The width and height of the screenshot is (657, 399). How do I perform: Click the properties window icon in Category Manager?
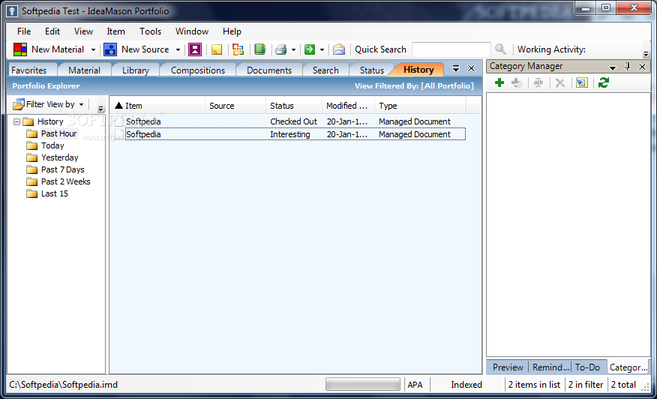(x=581, y=83)
